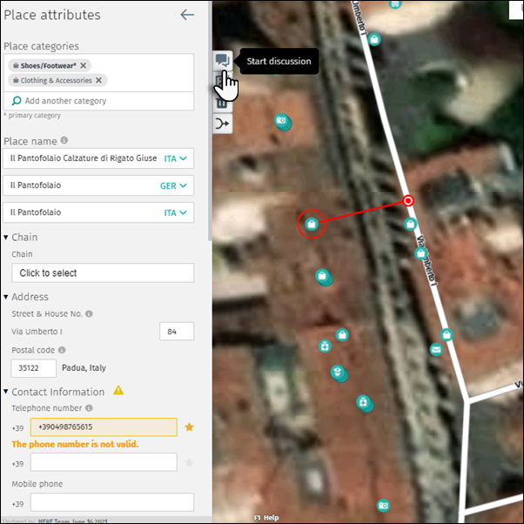Remove the Clothing & Accessories category tag
This screenshot has height=524, width=524.
[98, 80]
